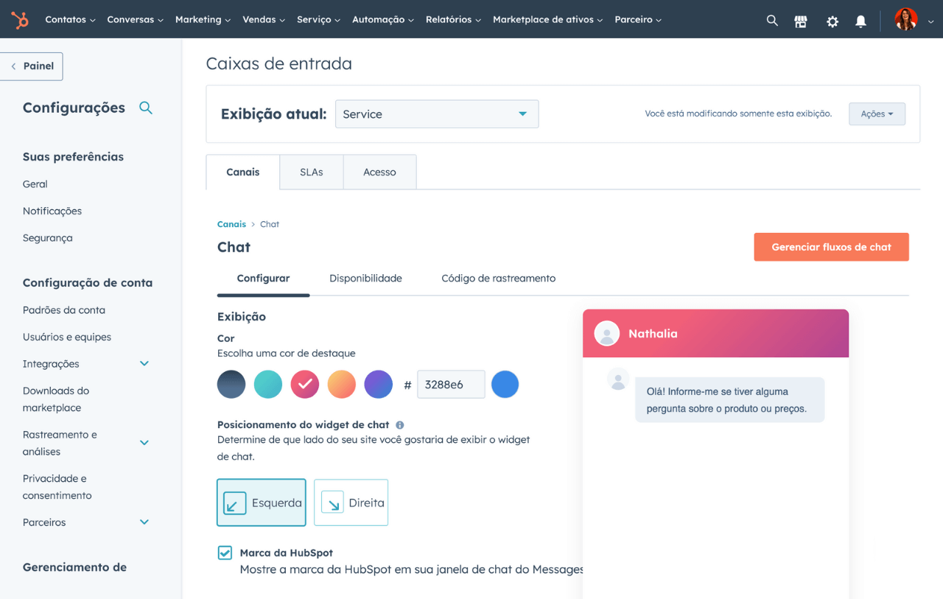Open the Relatórios menu
This screenshot has width=943, height=599.
coord(453,20)
